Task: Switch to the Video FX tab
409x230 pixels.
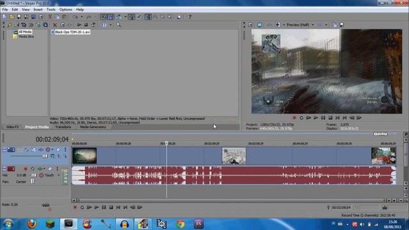Action: pyautogui.click(x=12, y=127)
